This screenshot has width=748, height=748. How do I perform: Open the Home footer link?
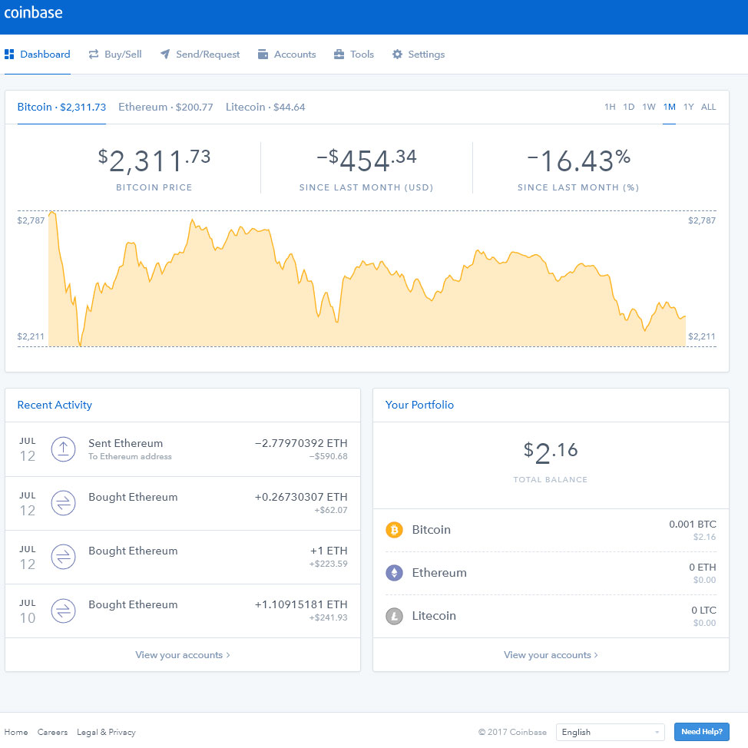[15, 733]
